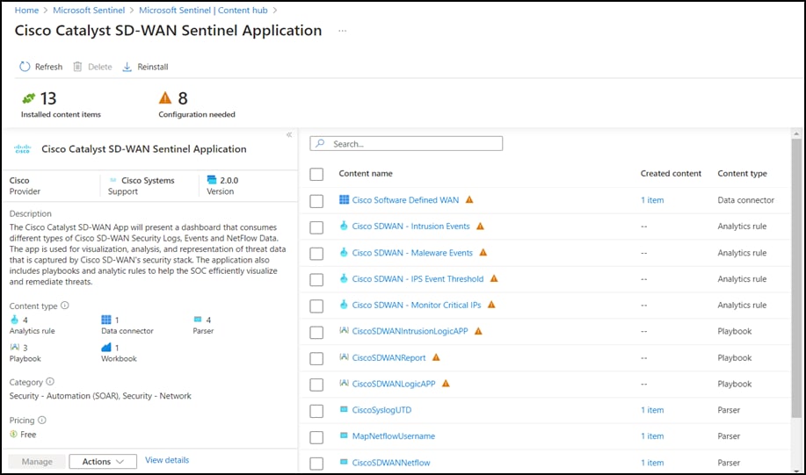Click the Workbook chart icon under Content type
The height and width of the screenshot is (475, 806).
coord(106,347)
